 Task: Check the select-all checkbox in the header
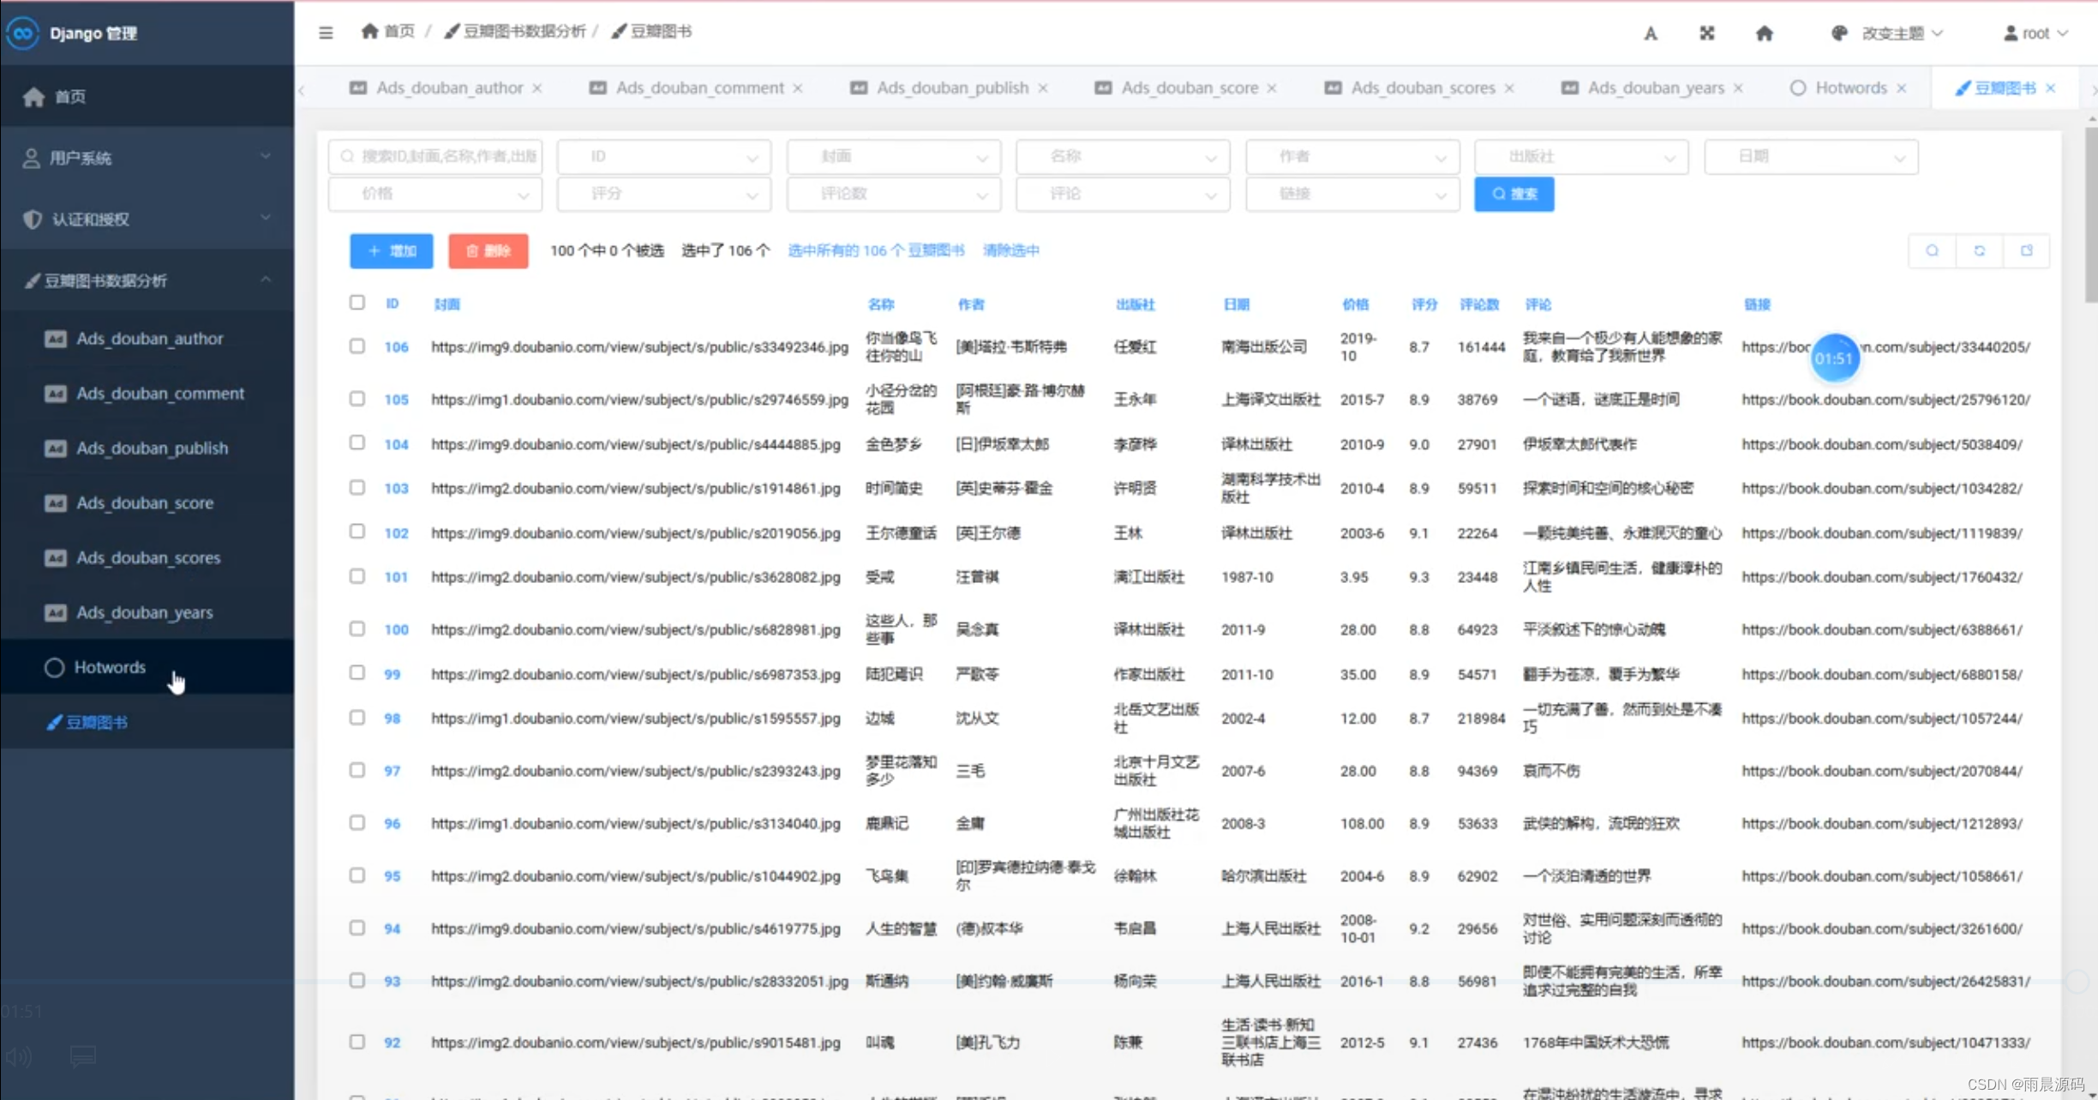[x=357, y=303]
